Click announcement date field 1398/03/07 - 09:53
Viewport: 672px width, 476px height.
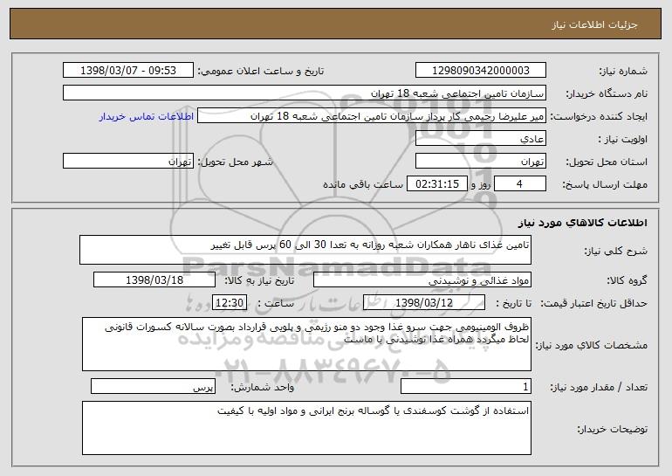click(128, 71)
